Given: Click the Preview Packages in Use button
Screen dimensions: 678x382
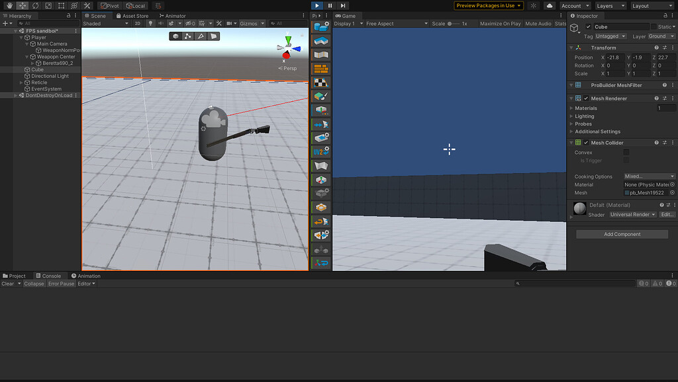Looking at the screenshot, I should tap(488, 5).
